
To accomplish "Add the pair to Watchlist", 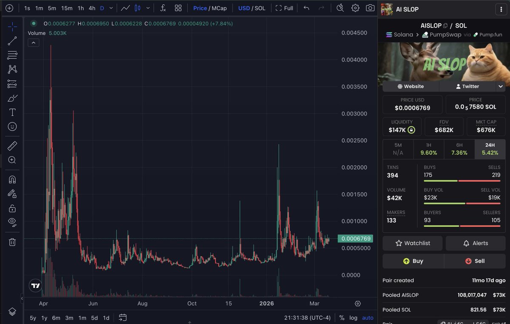I will pos(412,243).
